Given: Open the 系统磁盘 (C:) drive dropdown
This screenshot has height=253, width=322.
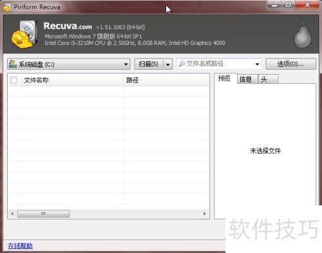Looking at the screenshot, I should tap(69, 64).
